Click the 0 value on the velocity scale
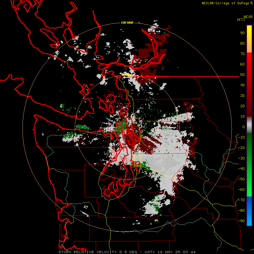Screen dimensions: 254x254 click(x=244, y=127)
